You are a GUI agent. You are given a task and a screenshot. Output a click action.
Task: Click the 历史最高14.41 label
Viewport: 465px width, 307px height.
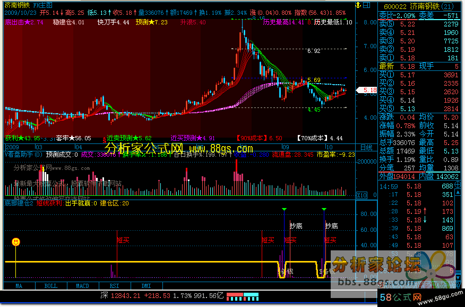click(283, 22)
